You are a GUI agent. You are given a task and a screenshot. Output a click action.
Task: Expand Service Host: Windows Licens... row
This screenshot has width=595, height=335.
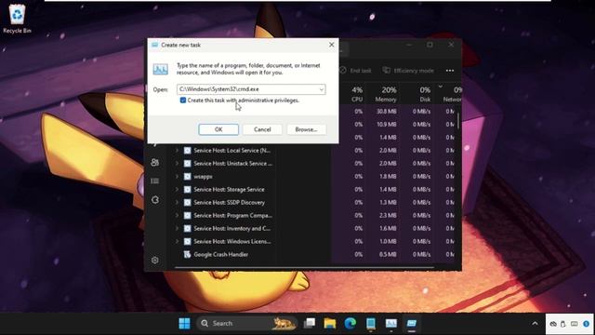[x=177, y=241]
